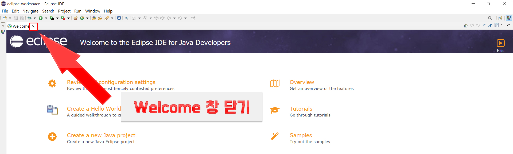Screen dimensions: 513x154
Task: Click the Back navigation arrow in main toolbar
Action: 169,18
